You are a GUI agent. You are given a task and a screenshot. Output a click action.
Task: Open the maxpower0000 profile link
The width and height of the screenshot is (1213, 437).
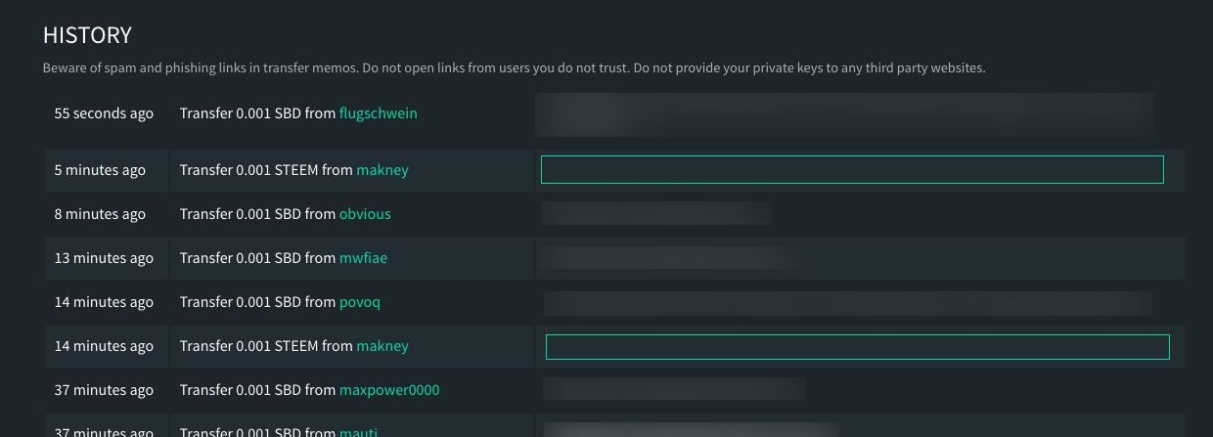point(389,390)
